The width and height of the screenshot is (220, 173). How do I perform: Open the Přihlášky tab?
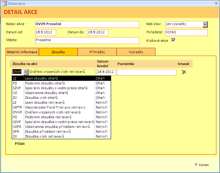(97, 52)
